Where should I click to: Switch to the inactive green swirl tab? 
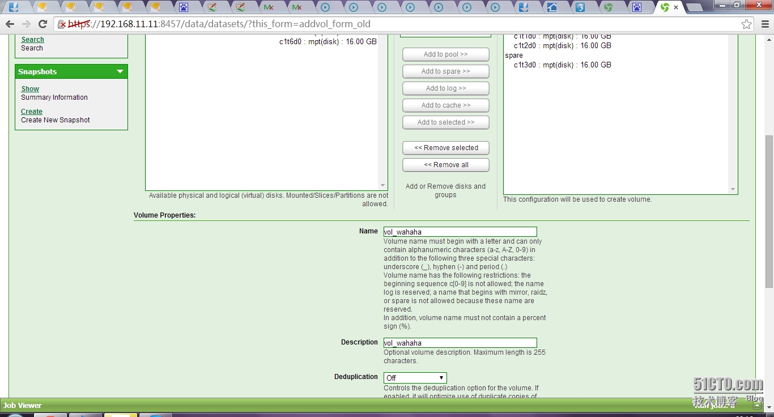[x=608, y=7]
